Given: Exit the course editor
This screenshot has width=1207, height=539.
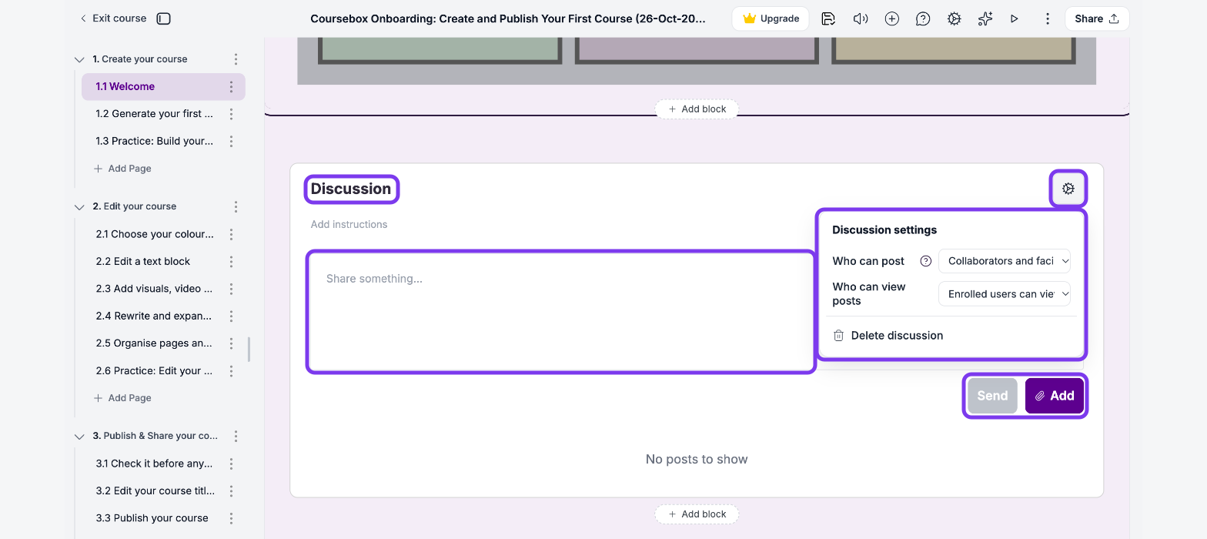Looking at the screenshot, I should click(112, 18).
